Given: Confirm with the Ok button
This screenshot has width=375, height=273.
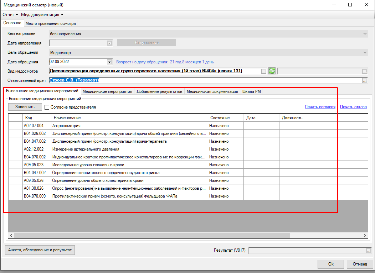Looking at the screenshot, I should 331,264.
